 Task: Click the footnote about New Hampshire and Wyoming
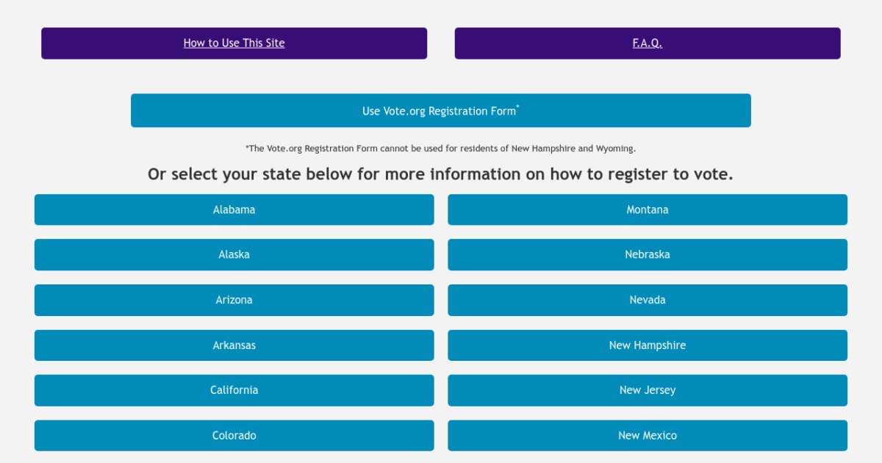[x=440, y=148]
